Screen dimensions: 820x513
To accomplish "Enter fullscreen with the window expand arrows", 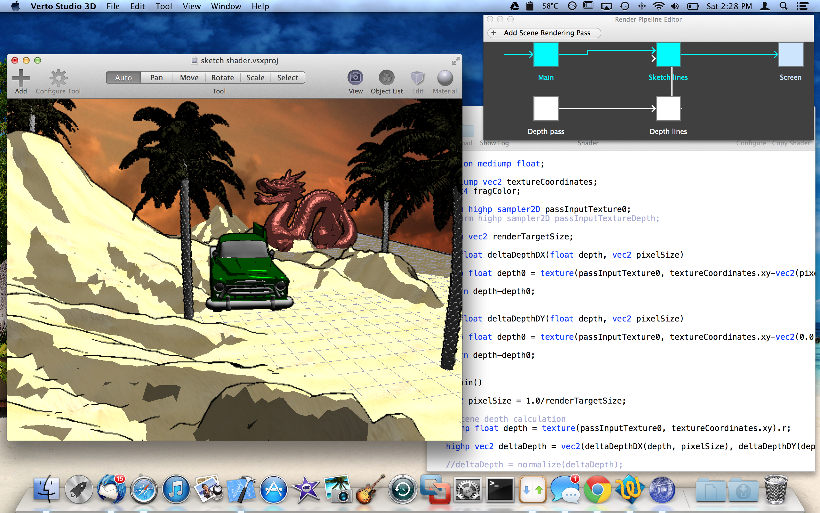I will point(456,61).
